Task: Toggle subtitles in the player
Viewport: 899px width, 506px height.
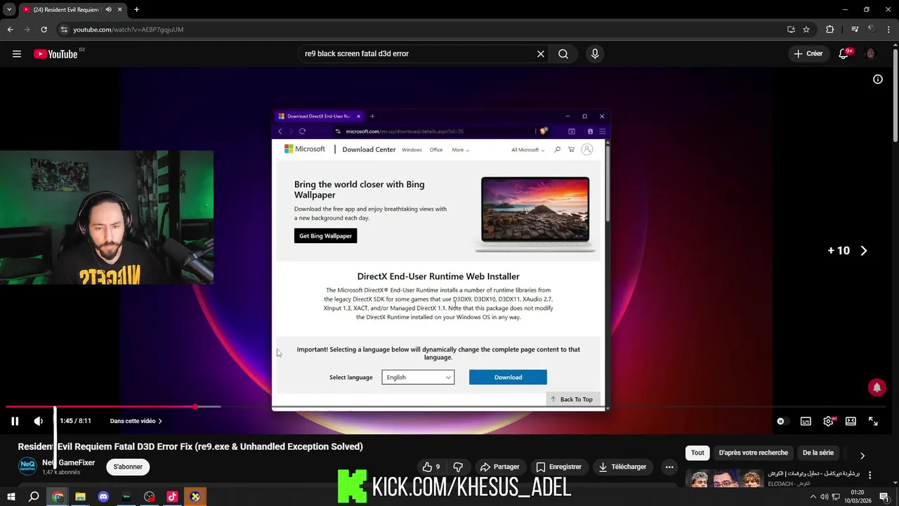Action: click(x=806, y=421)
